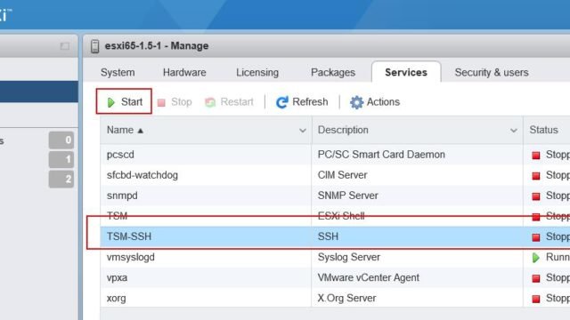Click the red stopped icon for snmpd
The image size is (570, 320).
pos(536,196)
